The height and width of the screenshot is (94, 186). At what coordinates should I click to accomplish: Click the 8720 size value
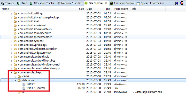[x=81, y=88]
